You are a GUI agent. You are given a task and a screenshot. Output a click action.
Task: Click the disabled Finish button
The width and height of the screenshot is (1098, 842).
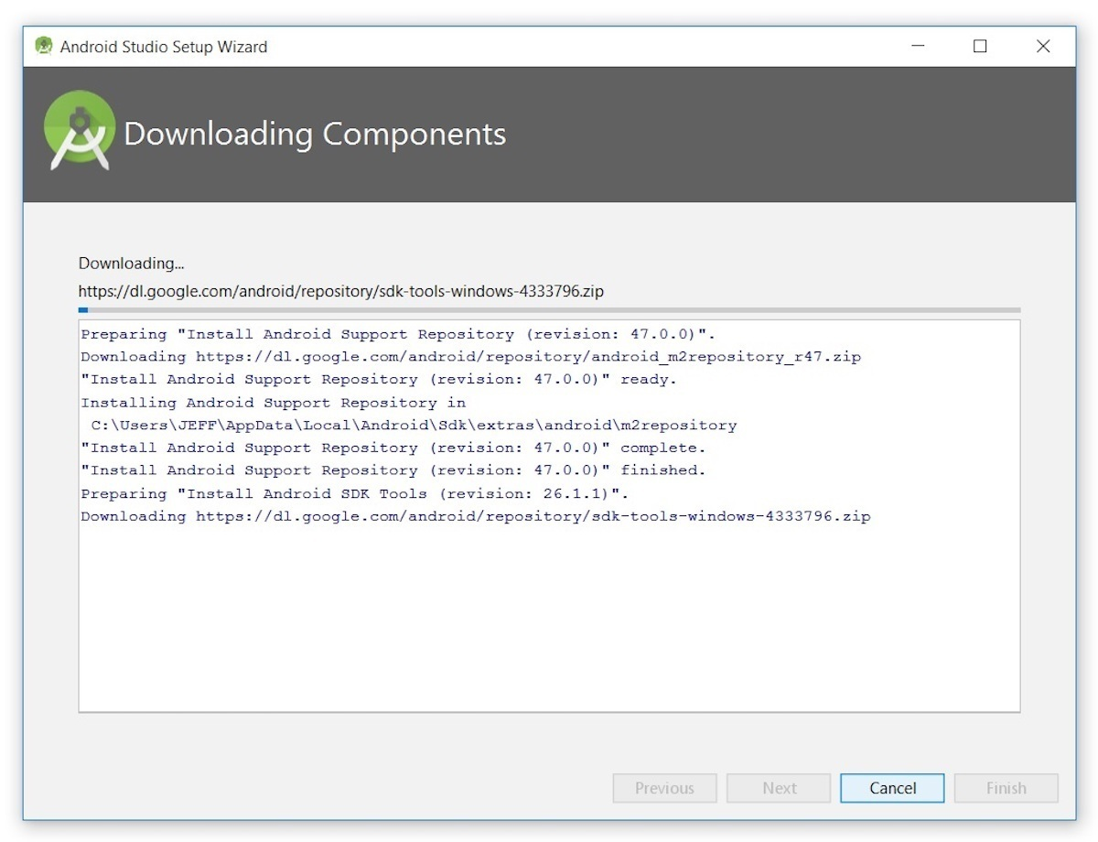click(x=1006, y=788)
